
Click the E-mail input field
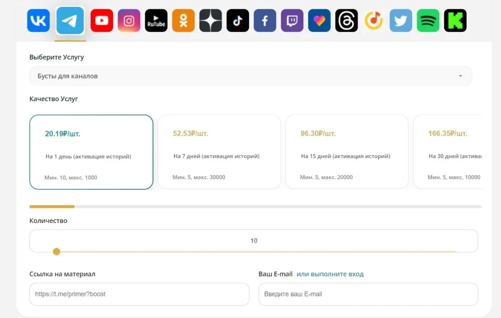tap(368, 294)
